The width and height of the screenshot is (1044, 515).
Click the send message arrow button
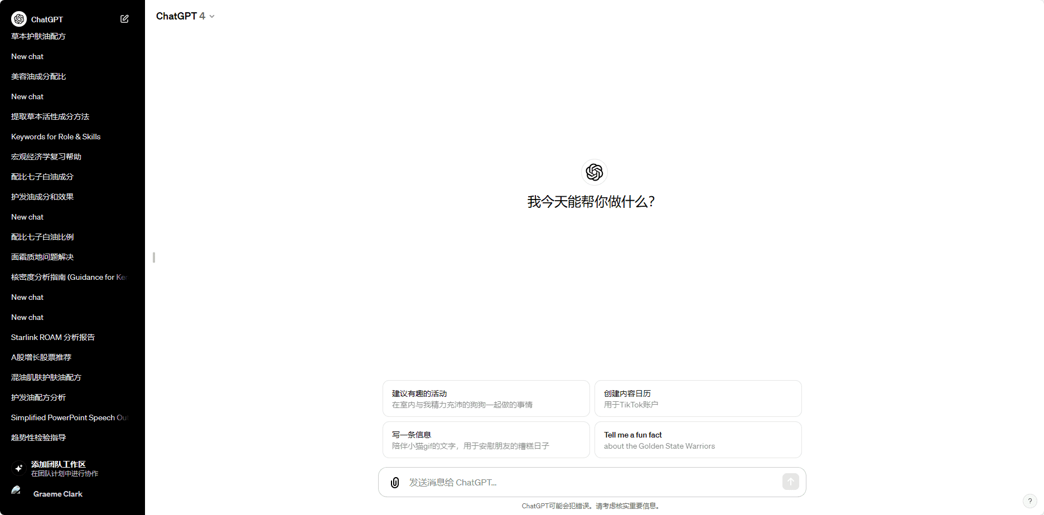(790, 482)
